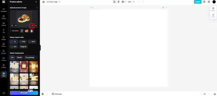Screen dimensions: 217x96
Task: Pick the second sample product image
Action: 27,31
